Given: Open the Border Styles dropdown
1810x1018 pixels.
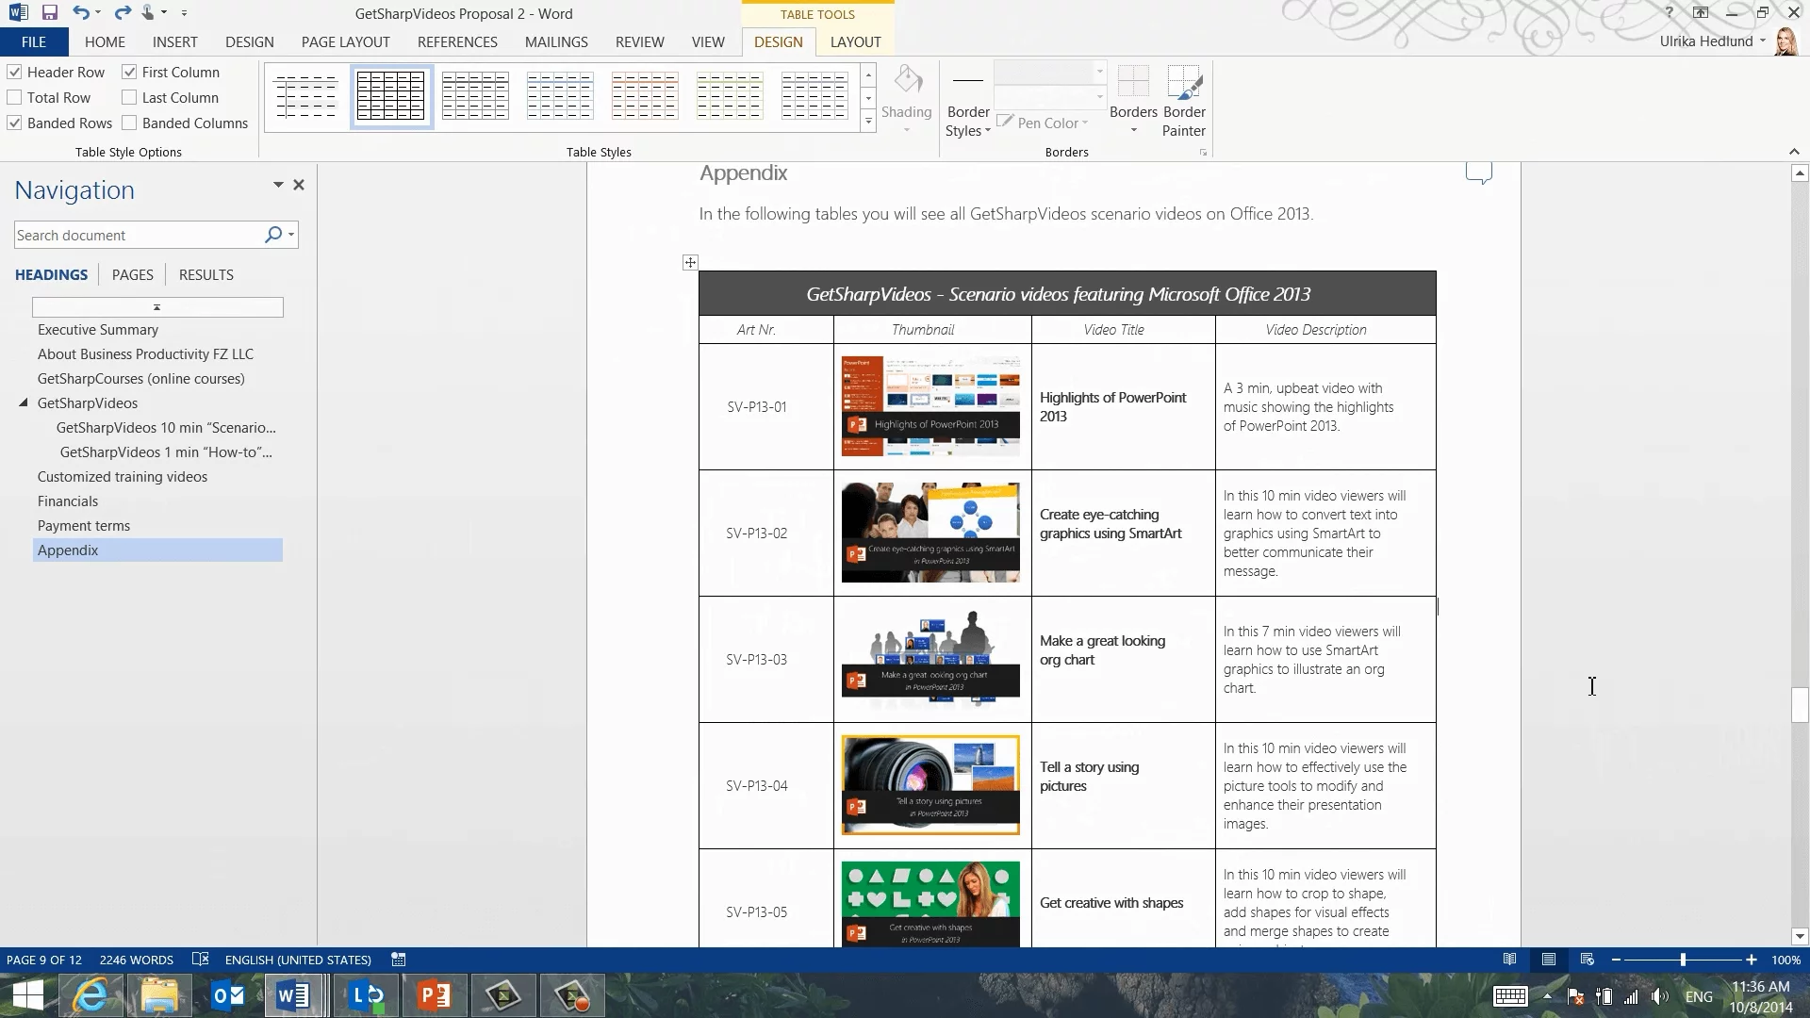Looking at the screenshot, I should click(967, 121).
